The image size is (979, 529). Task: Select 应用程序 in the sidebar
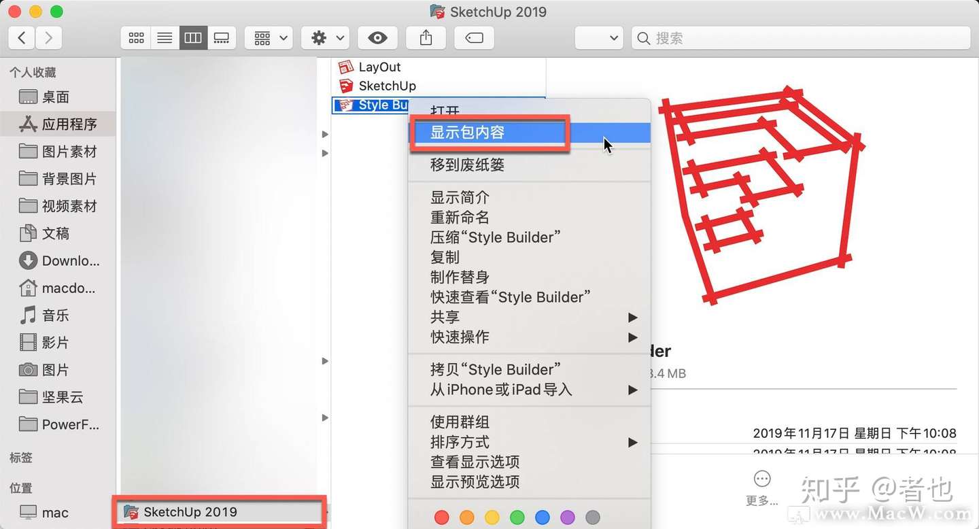[58, 124]
